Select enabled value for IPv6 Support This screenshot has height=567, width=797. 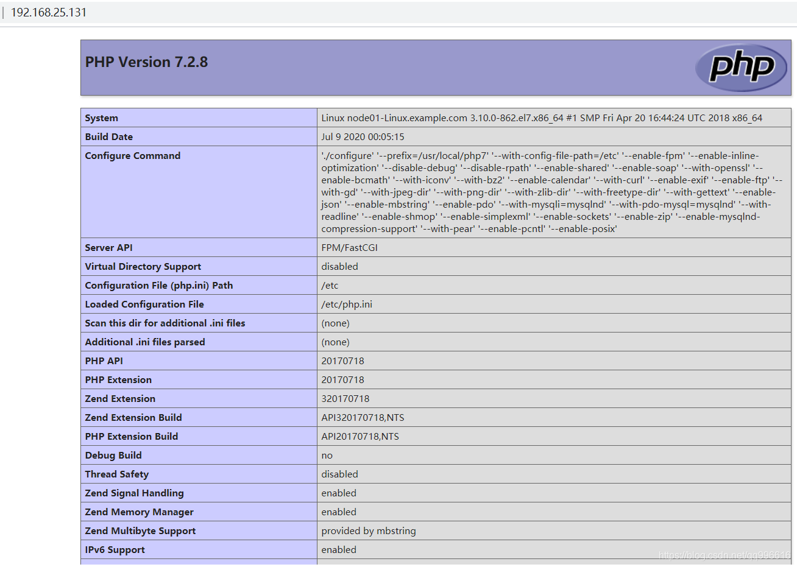(339, 550)
